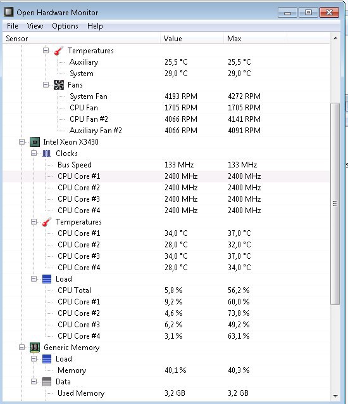Select CPU Core #4 load row

pos(166,336)
